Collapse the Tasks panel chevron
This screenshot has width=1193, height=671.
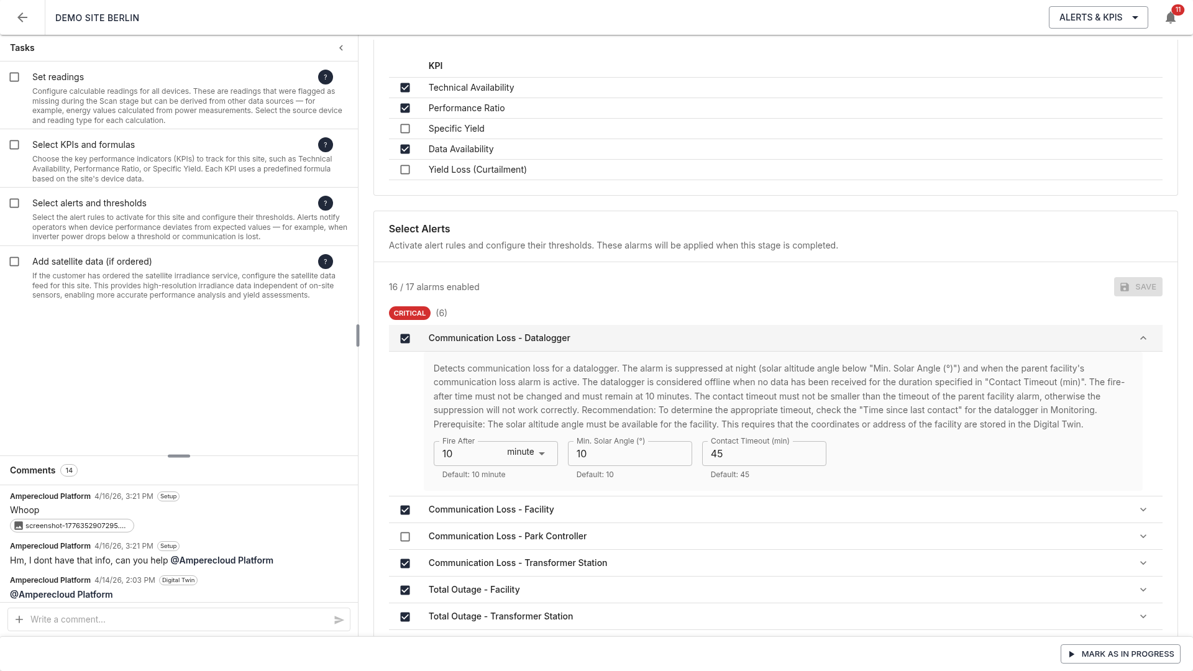(341, 48)
